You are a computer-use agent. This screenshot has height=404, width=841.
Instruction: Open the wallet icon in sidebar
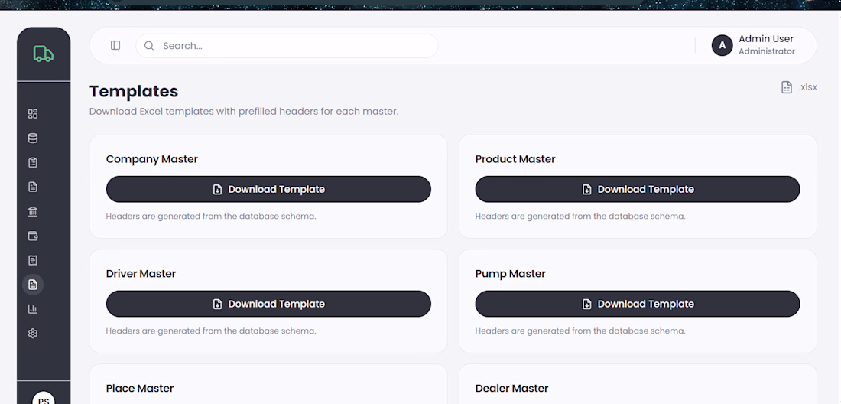pos(33,236)
